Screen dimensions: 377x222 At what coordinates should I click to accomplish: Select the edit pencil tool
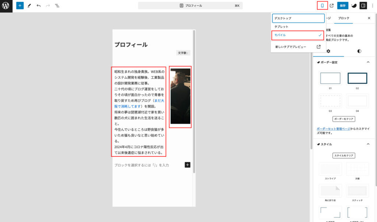(29, 6)
